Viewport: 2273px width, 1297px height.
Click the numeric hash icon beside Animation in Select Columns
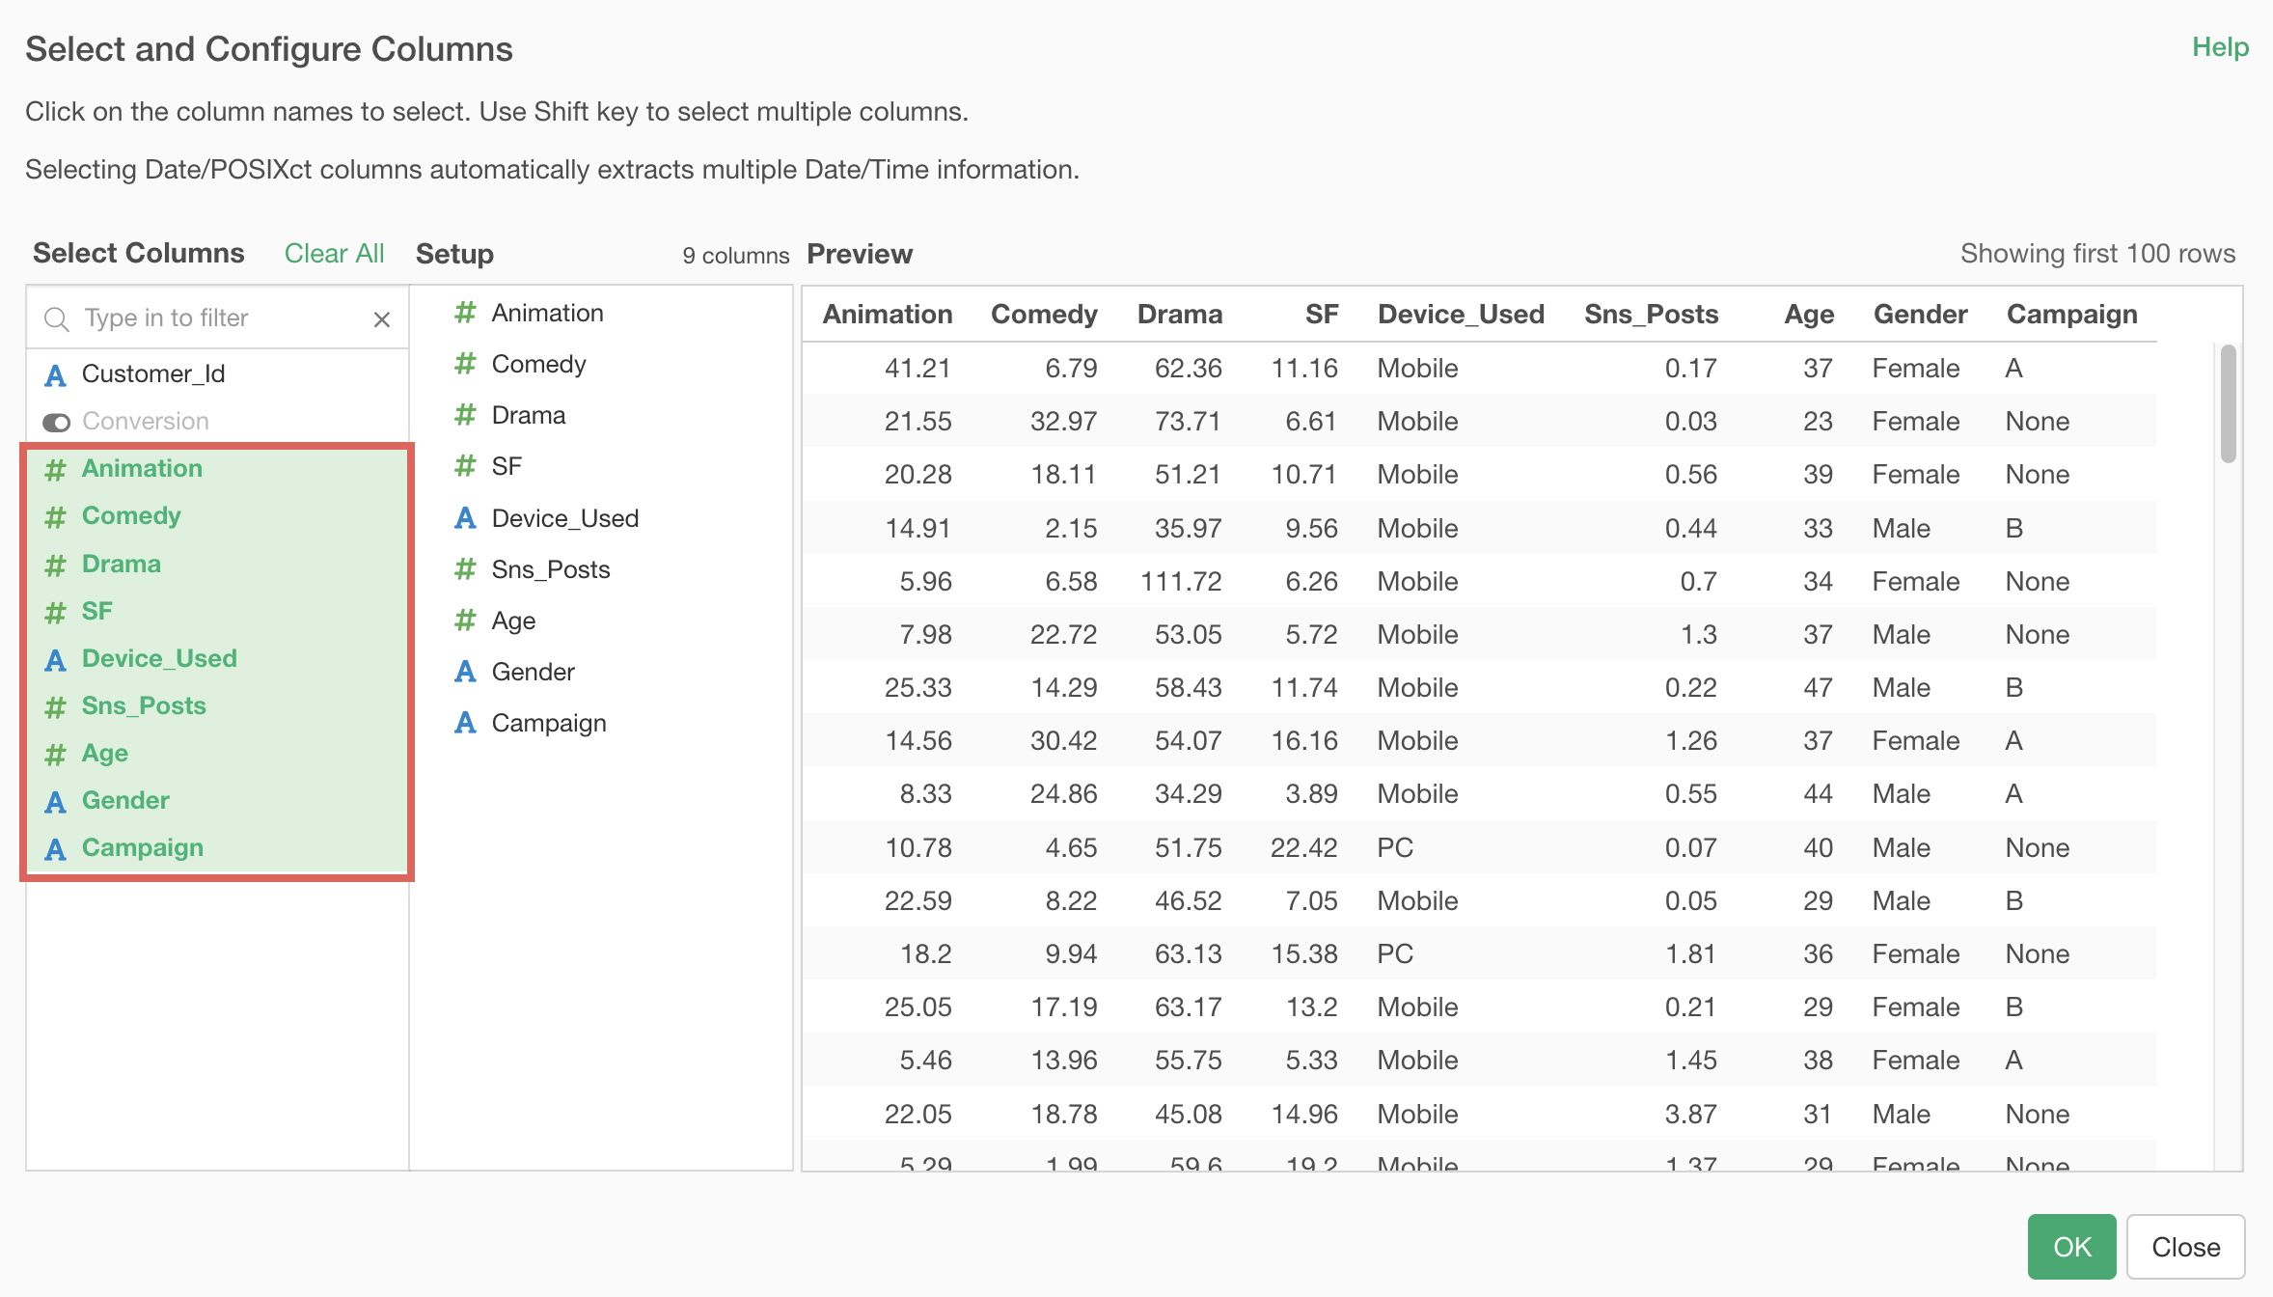56,470
